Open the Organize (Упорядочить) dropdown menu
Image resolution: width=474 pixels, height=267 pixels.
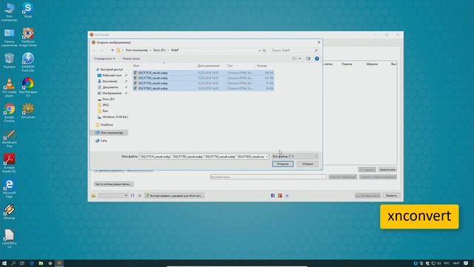tap(104, 59)
